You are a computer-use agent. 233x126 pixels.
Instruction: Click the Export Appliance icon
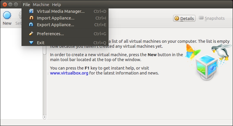tap(31, 25)
